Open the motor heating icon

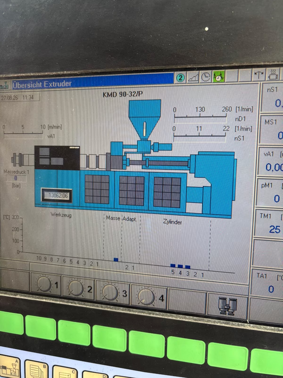[273, 74]
